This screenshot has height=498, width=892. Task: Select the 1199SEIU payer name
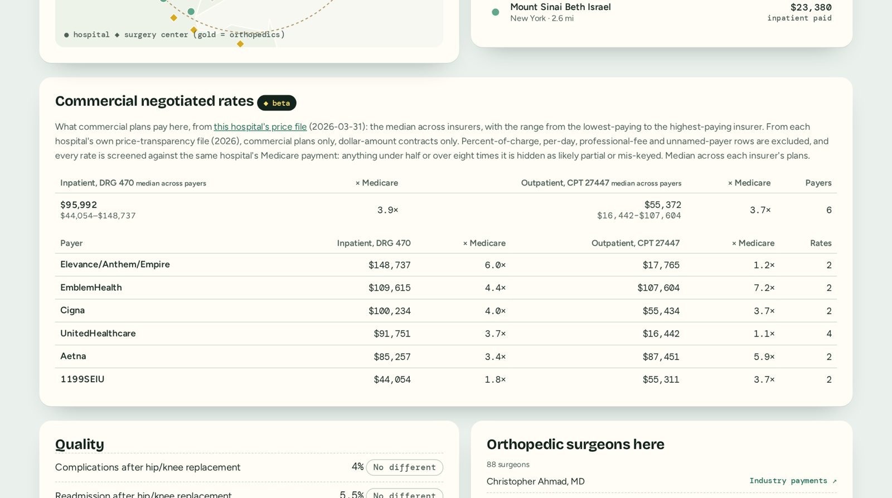point(83,379)
